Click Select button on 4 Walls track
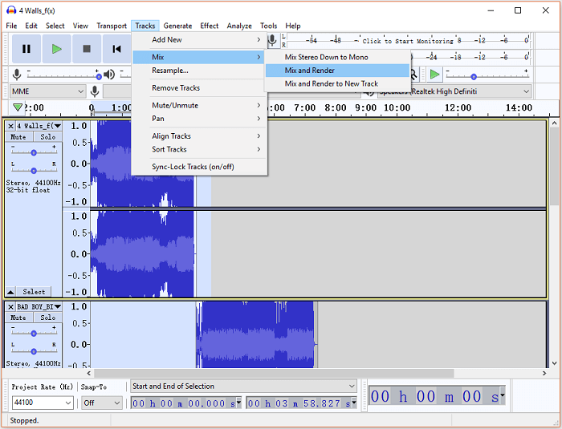Image resolution: width=562 pixels, height=429 pixels. (x=34, y=292)
